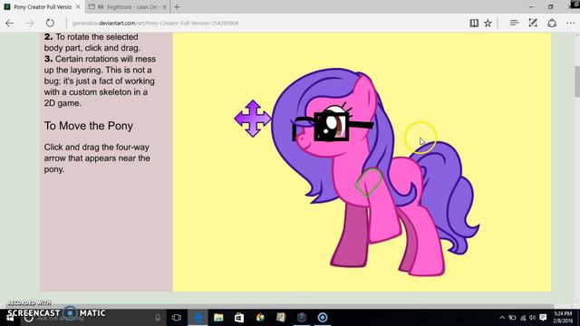Open the Windows Store taskbar icon

click(x=239, y=318)
